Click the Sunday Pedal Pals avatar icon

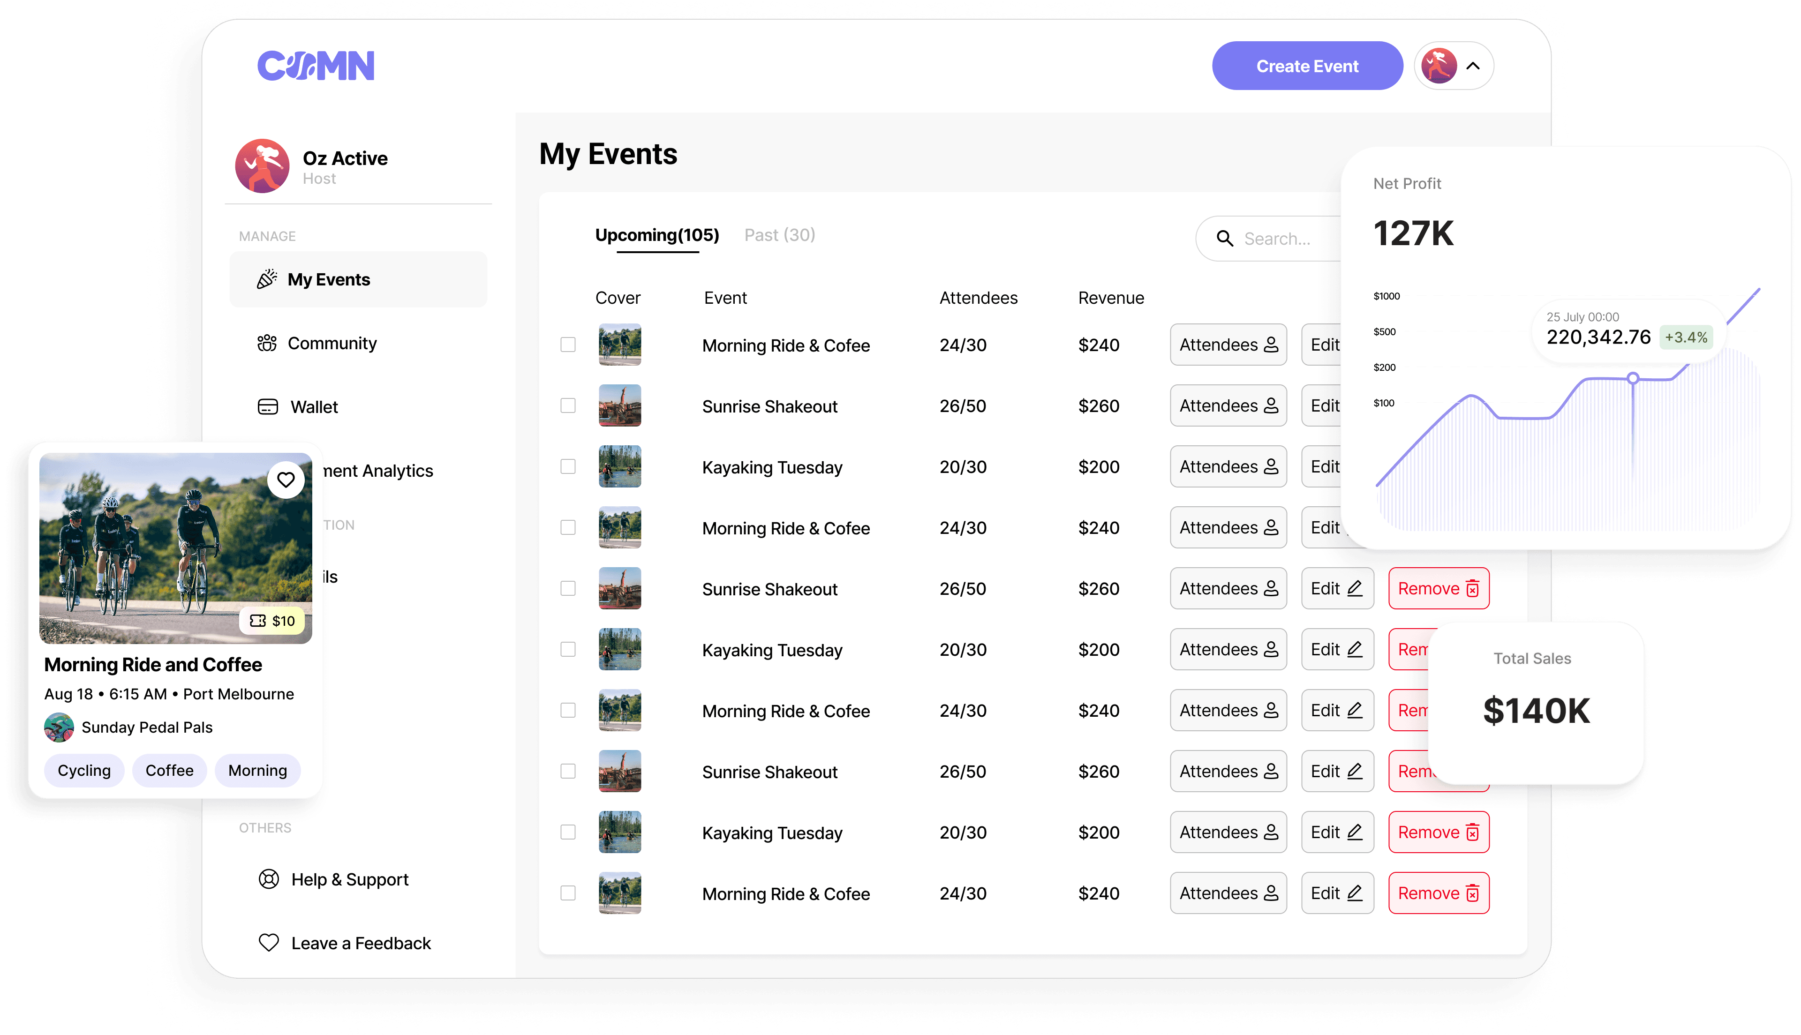coord(59,727)
